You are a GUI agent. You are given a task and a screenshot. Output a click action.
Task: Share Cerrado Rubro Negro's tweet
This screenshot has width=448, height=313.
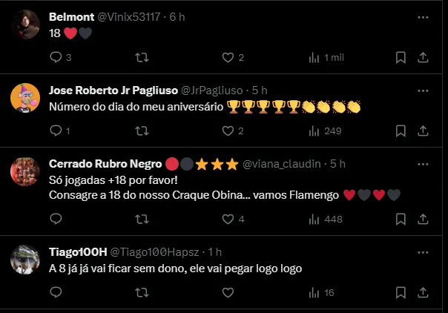pos(423,219)
